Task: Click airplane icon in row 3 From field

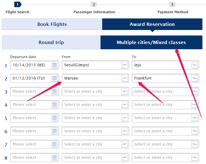Action: coord(124,92)
